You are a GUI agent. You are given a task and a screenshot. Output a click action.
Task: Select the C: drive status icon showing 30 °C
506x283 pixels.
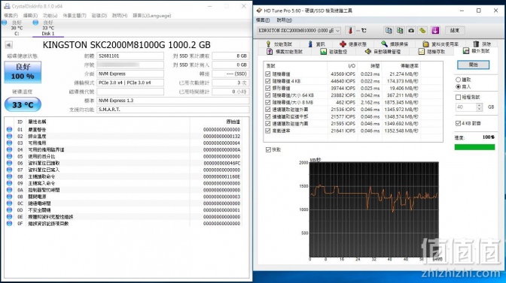[x=4, y=23]
